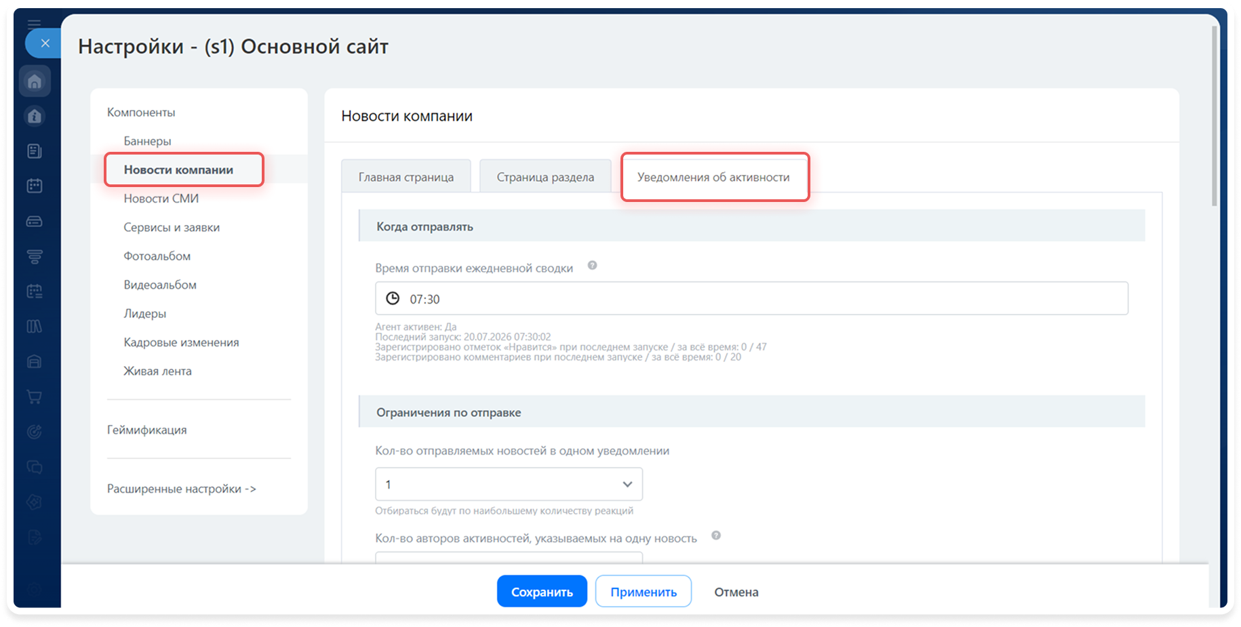
Task: Select Новости СМИ in components list
Action: click(161, 199)
